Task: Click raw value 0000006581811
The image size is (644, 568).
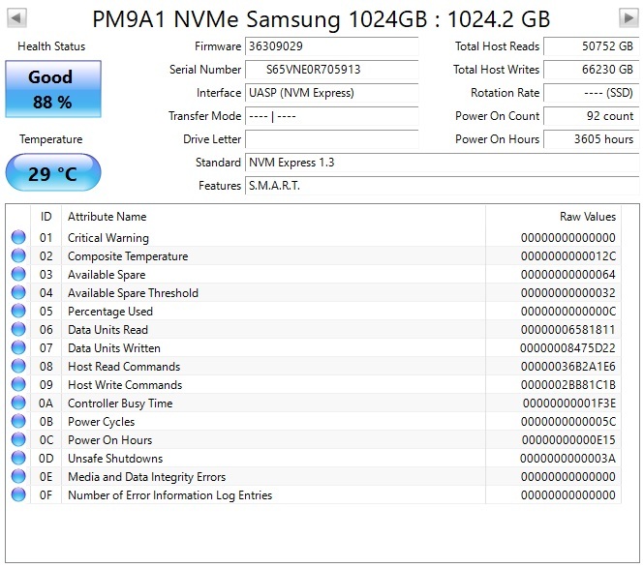Action: [568, 330]
